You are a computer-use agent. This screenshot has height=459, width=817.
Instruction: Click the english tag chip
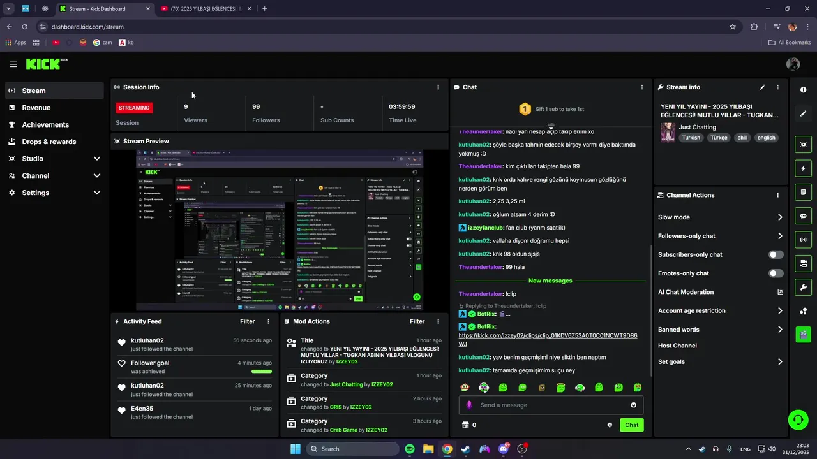(766, 138)
